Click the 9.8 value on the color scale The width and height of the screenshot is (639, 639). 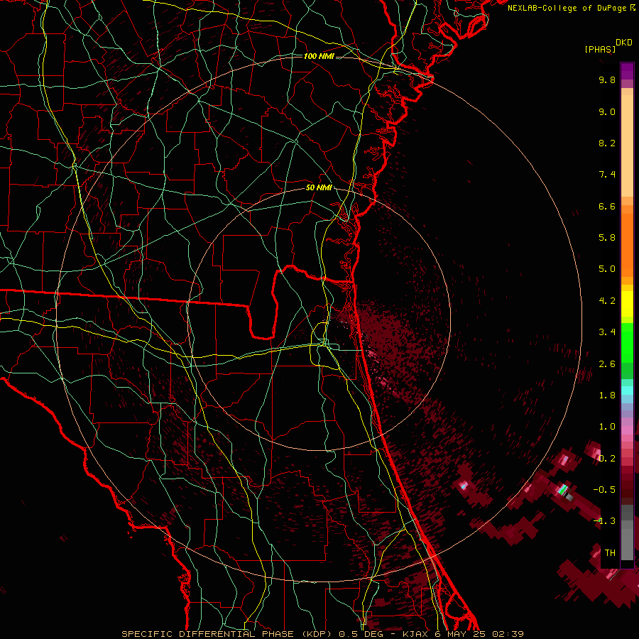(x=607, y=80)
